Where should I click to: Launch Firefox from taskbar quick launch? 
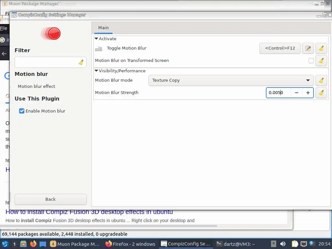(x=33, y=244)
